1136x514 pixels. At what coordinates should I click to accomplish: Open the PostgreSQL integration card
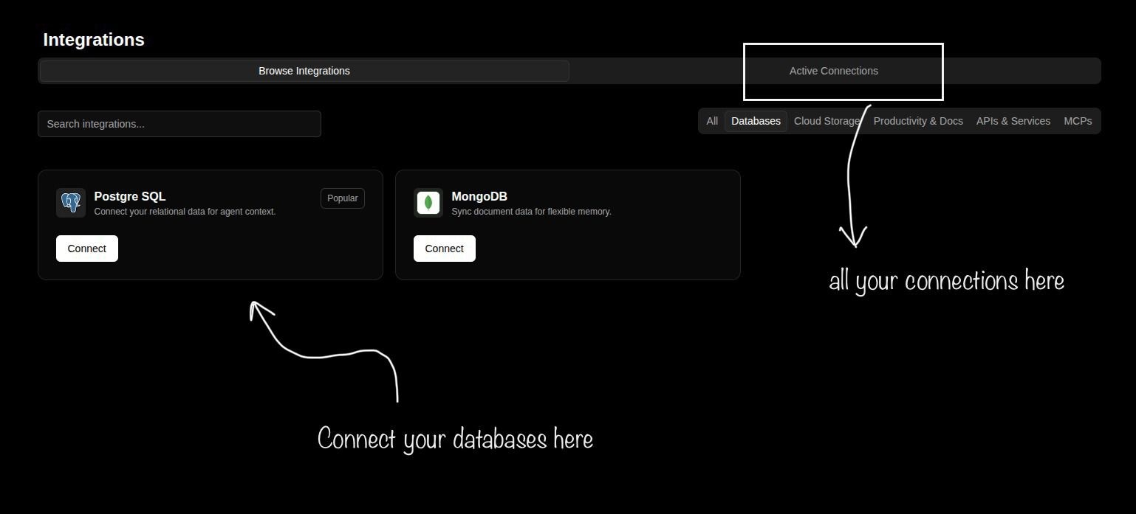click(211, 225)
